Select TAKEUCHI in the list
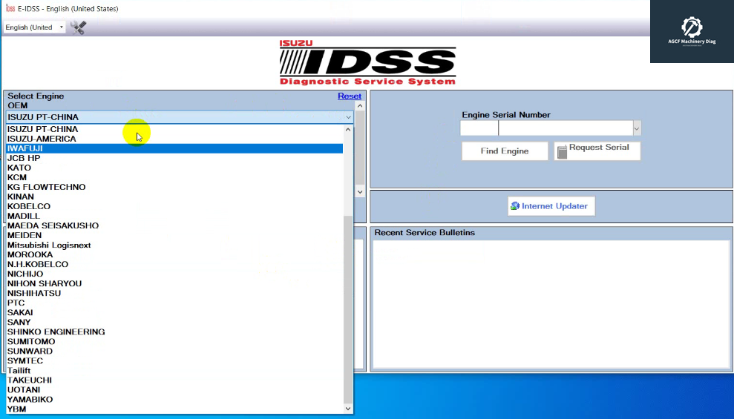Image resolution: width=734 pixels, height=419 pixels. coord(174,380)
